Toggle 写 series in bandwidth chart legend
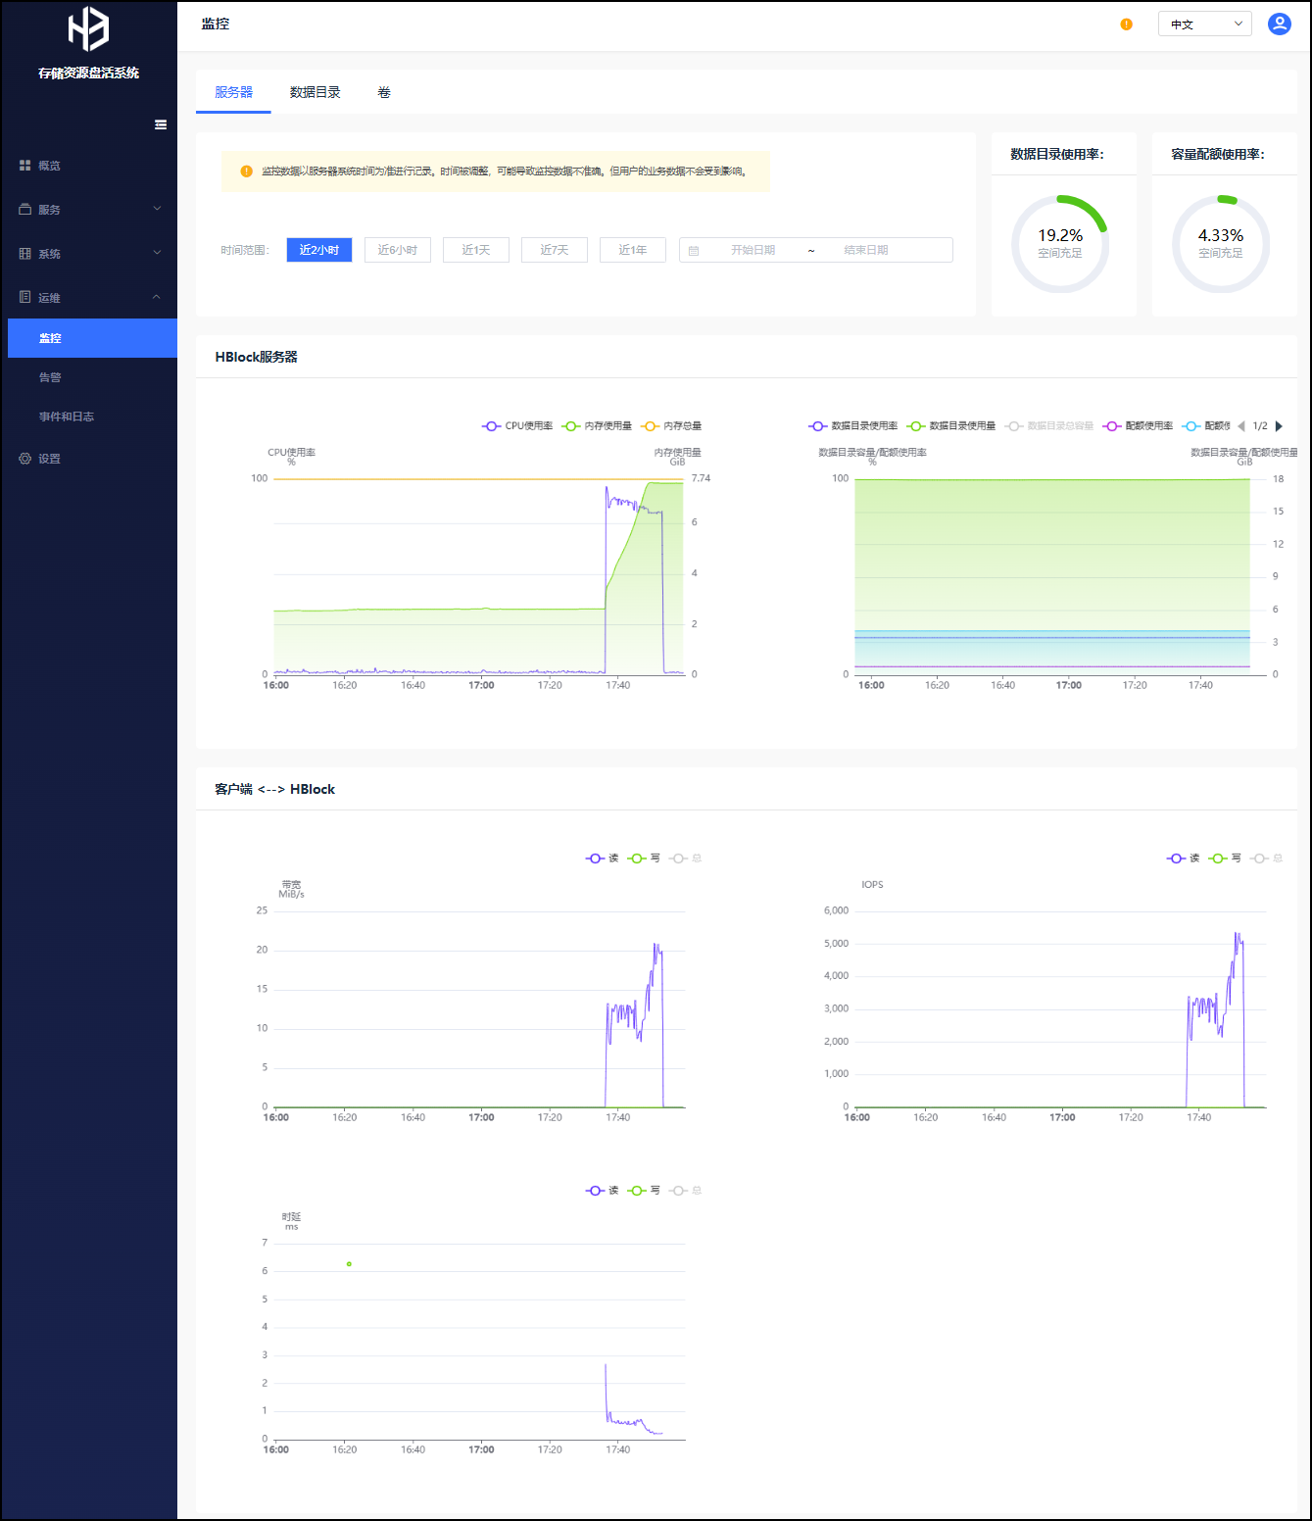This screenshot has height=1521, width=1312. tap(644, 859)
